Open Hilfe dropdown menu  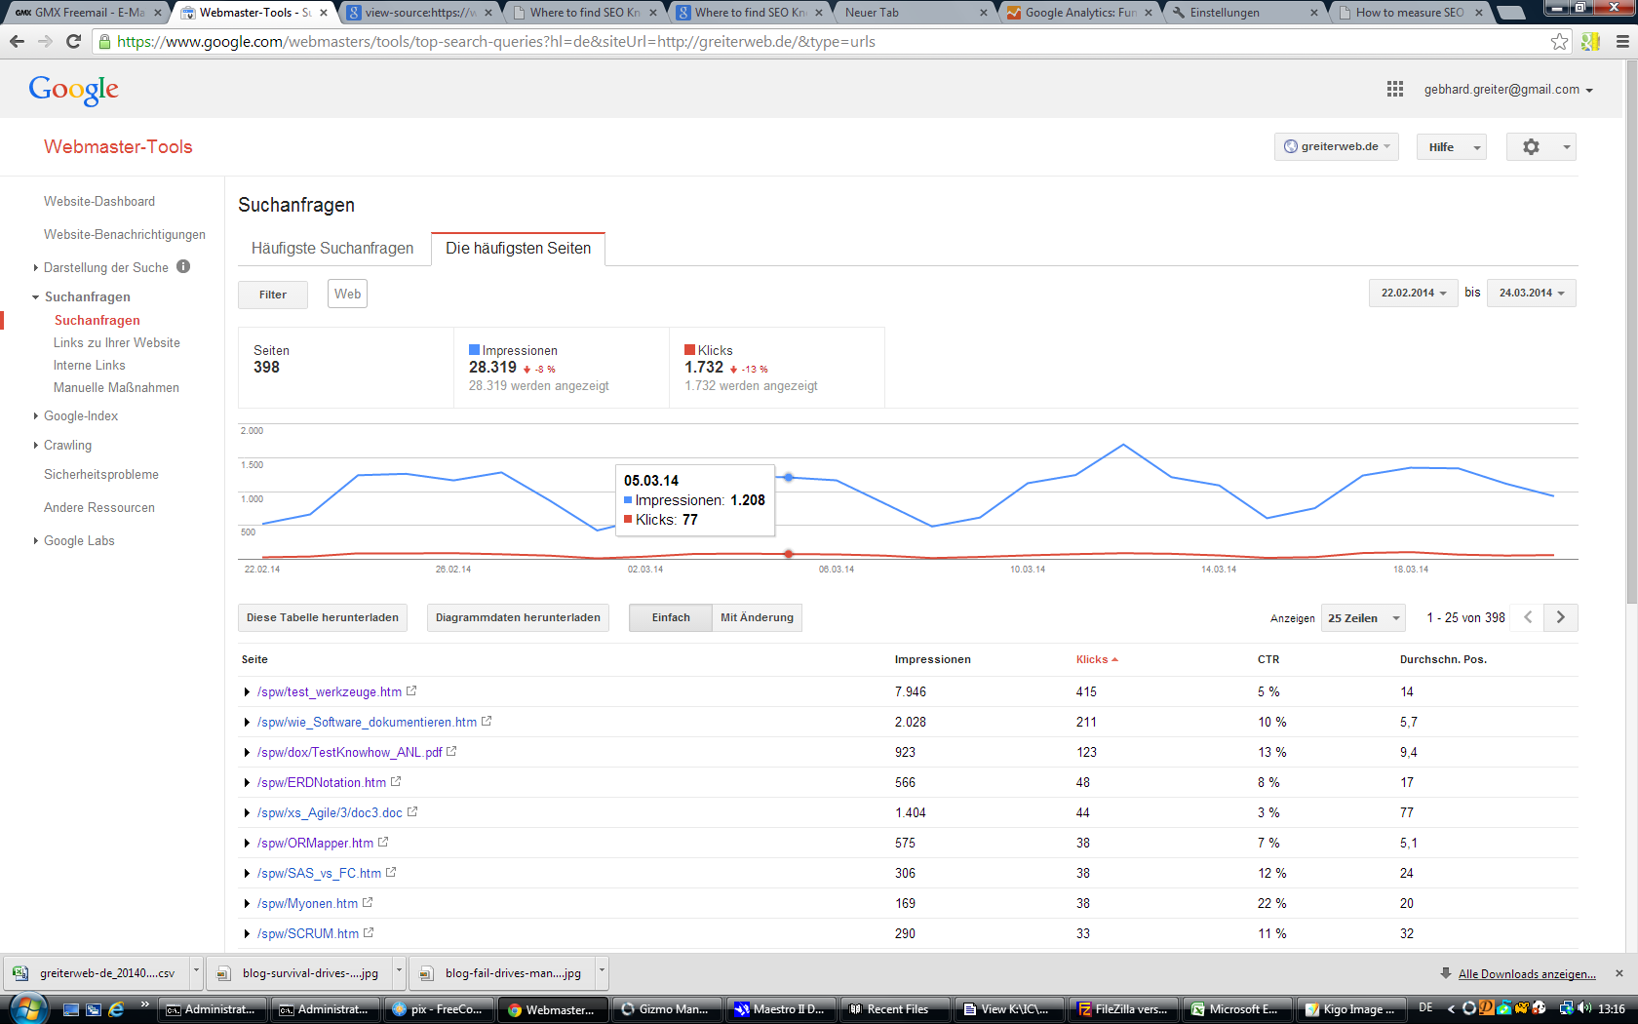click(x=1451, y=146)
